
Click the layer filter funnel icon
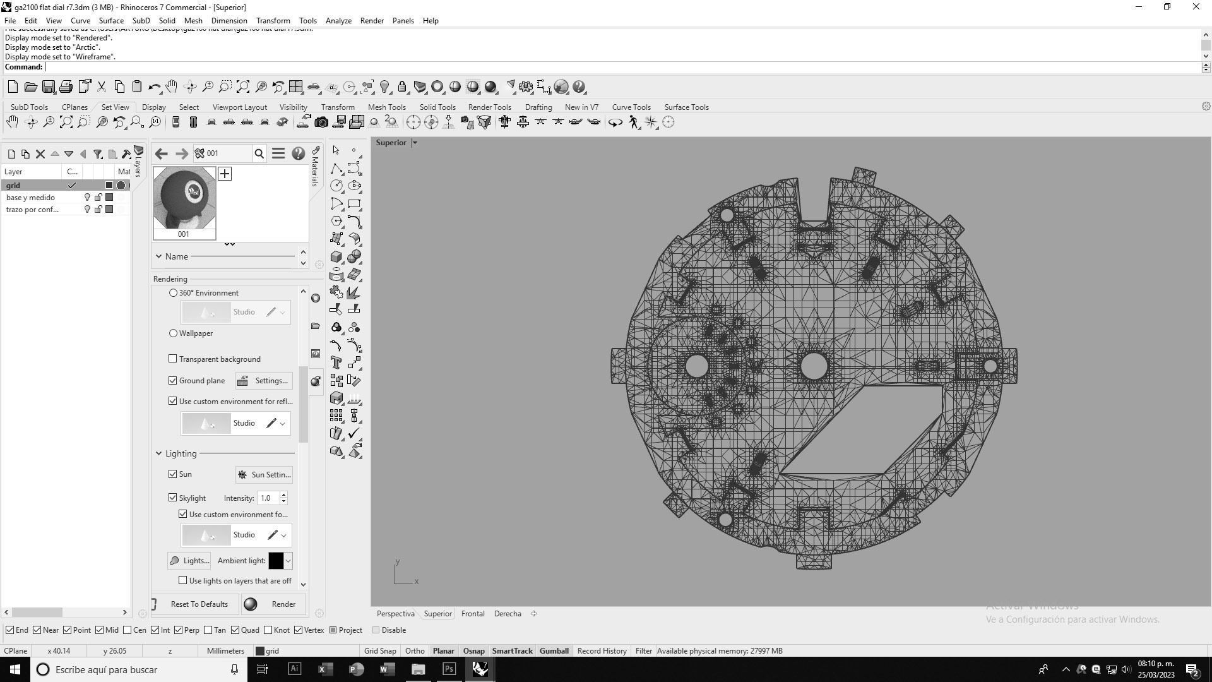click(x=98, y=153)
